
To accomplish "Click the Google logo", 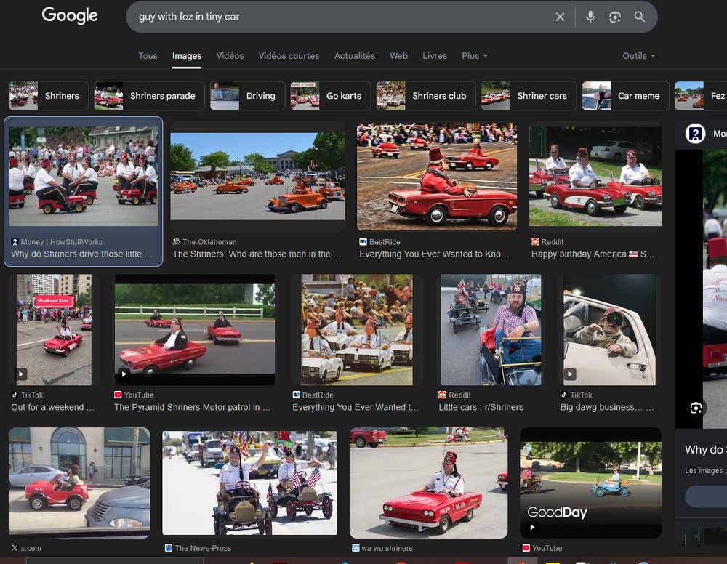I will coord(69,16).
